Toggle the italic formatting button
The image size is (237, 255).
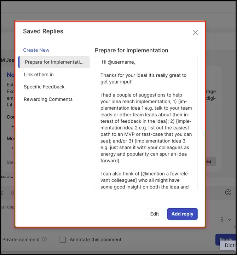pos(2,193)
